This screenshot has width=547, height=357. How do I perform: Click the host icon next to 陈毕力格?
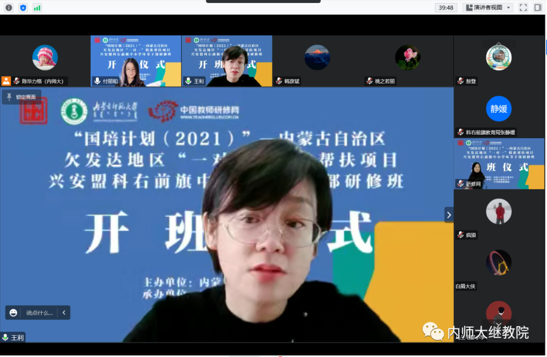pos(6,81)
